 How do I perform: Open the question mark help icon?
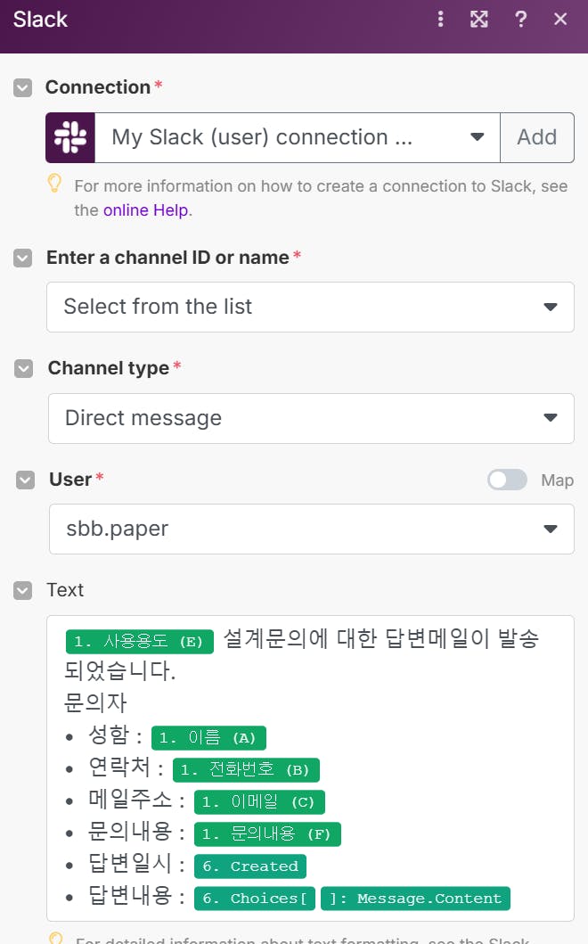[x=520, y=20]
